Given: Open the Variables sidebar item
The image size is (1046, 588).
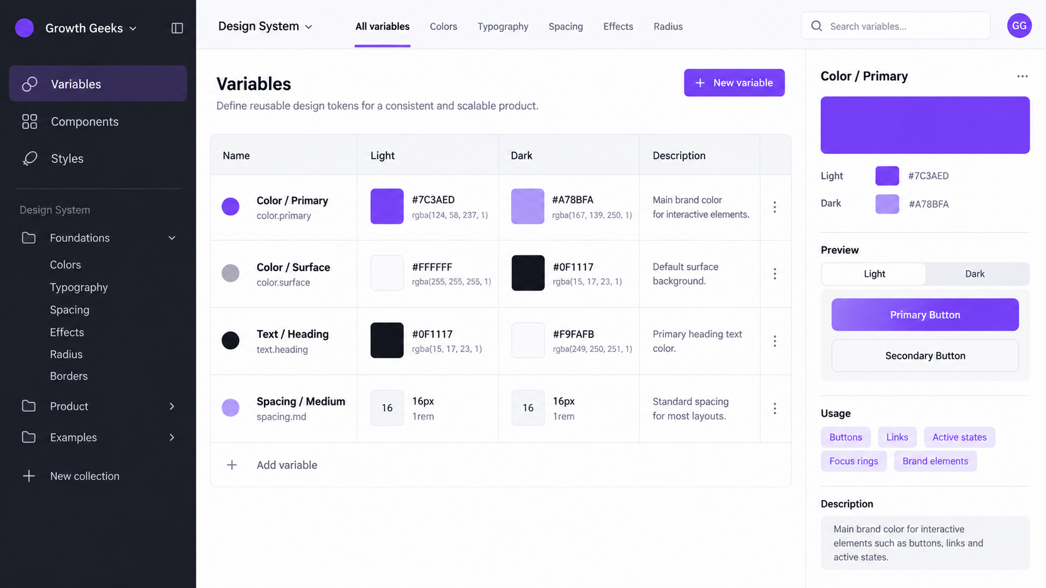Looking at the screenshot, I should tap(98, 84).
